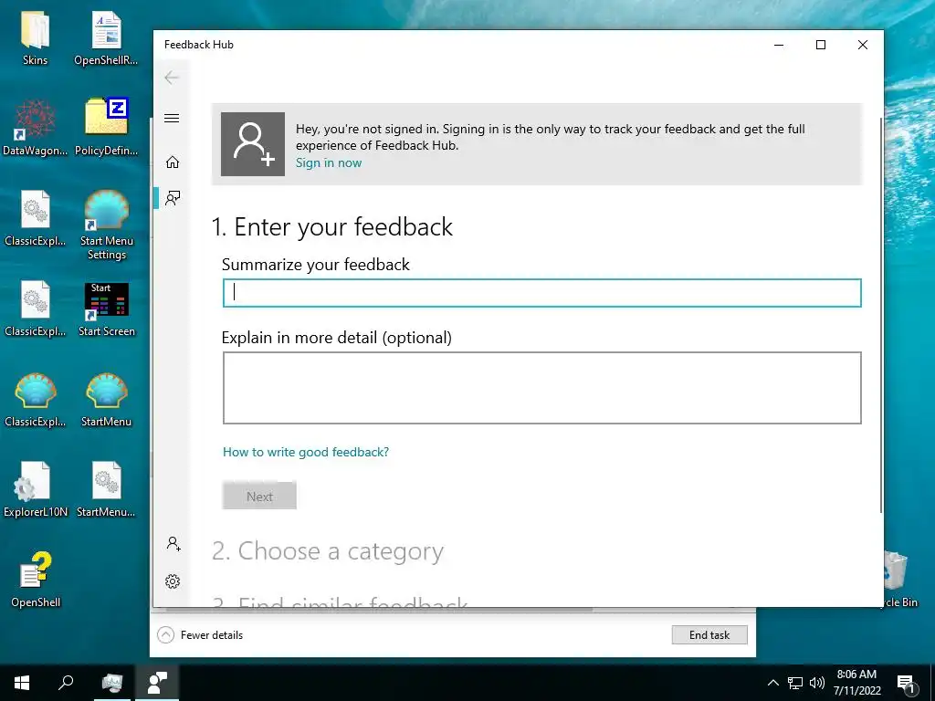Open the hamburger navigation menu
This screenshot has width=935, height=701.
pyautogui.click(x=172, y=118)
